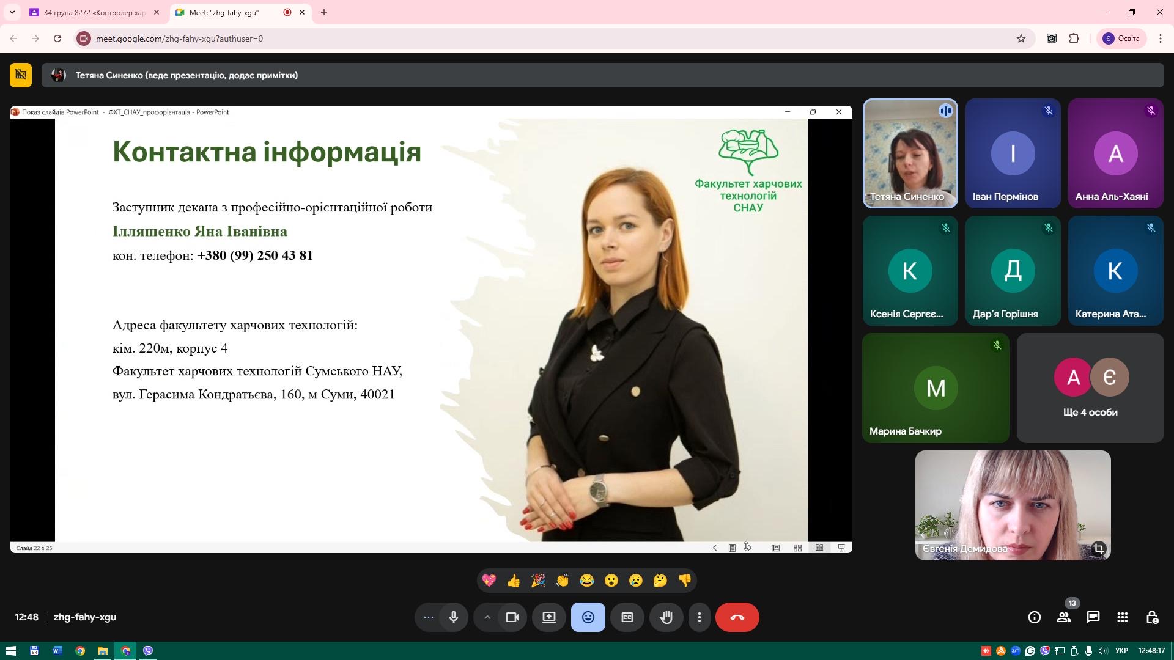The width and height of the screenshot is (1174, 660).
Task: Send the thumbs up reaction emoji
Action: point(514,581)
